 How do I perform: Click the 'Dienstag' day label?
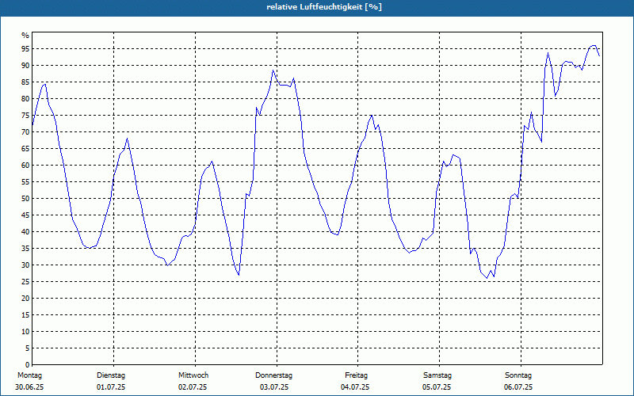111,375
